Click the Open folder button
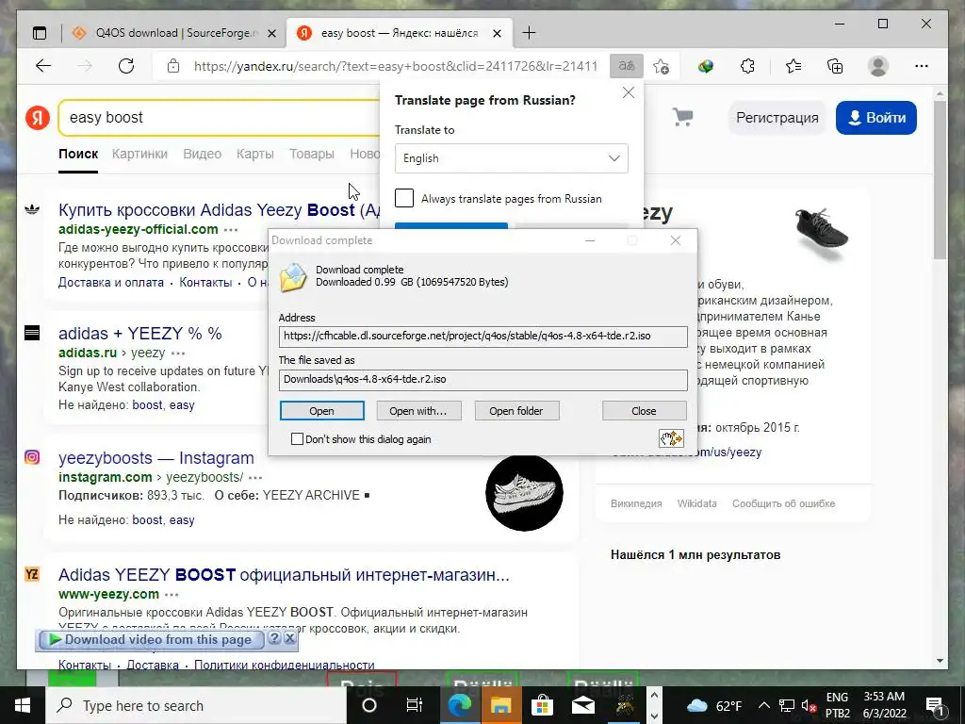Screen dimensions: 965x724 coord(516,411)
